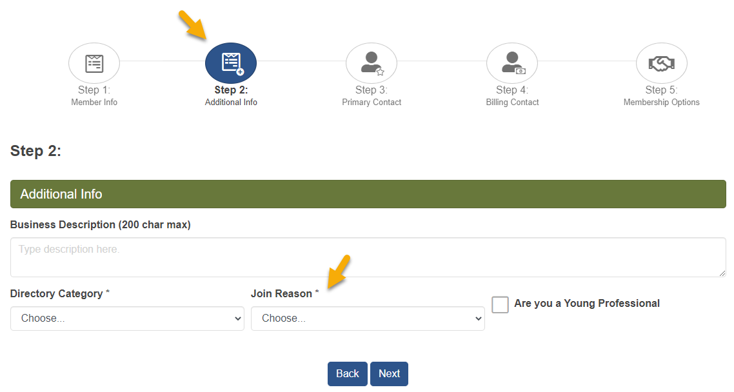
Task: Click the Additional Info header bar
Action: click(x=368, y=193)
